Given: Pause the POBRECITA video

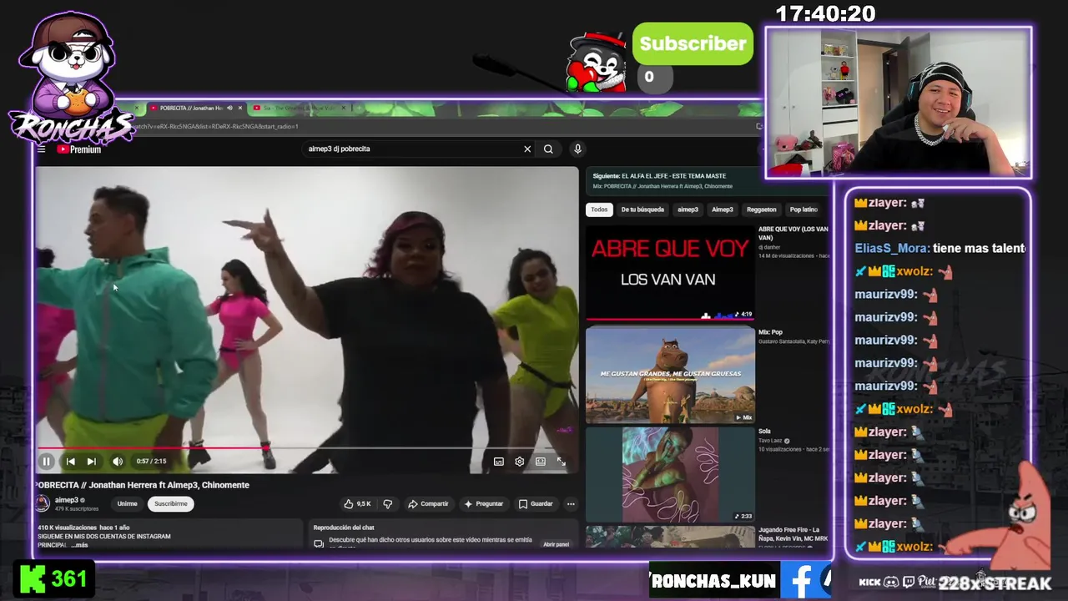Looking at the screenshot, I should pyautogui.click(x=47, y=461).
